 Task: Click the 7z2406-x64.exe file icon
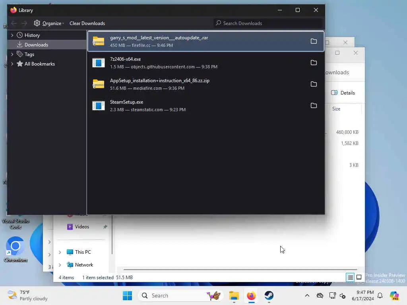point(99,63)
